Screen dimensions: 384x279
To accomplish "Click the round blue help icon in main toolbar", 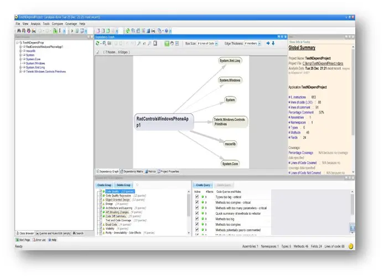I will (167, 31).
